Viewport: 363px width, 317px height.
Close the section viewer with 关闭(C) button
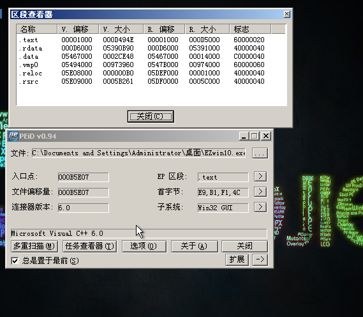151,116
